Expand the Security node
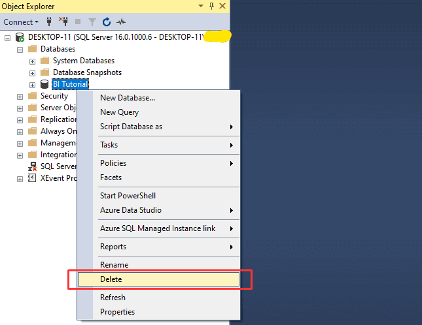 pyautogui.click(x=20, y=97)
